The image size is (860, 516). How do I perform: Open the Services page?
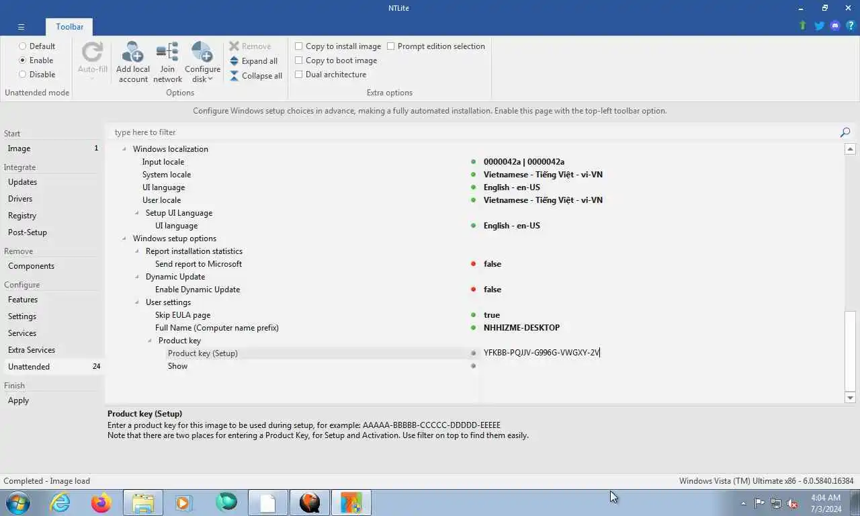[52, 333]
